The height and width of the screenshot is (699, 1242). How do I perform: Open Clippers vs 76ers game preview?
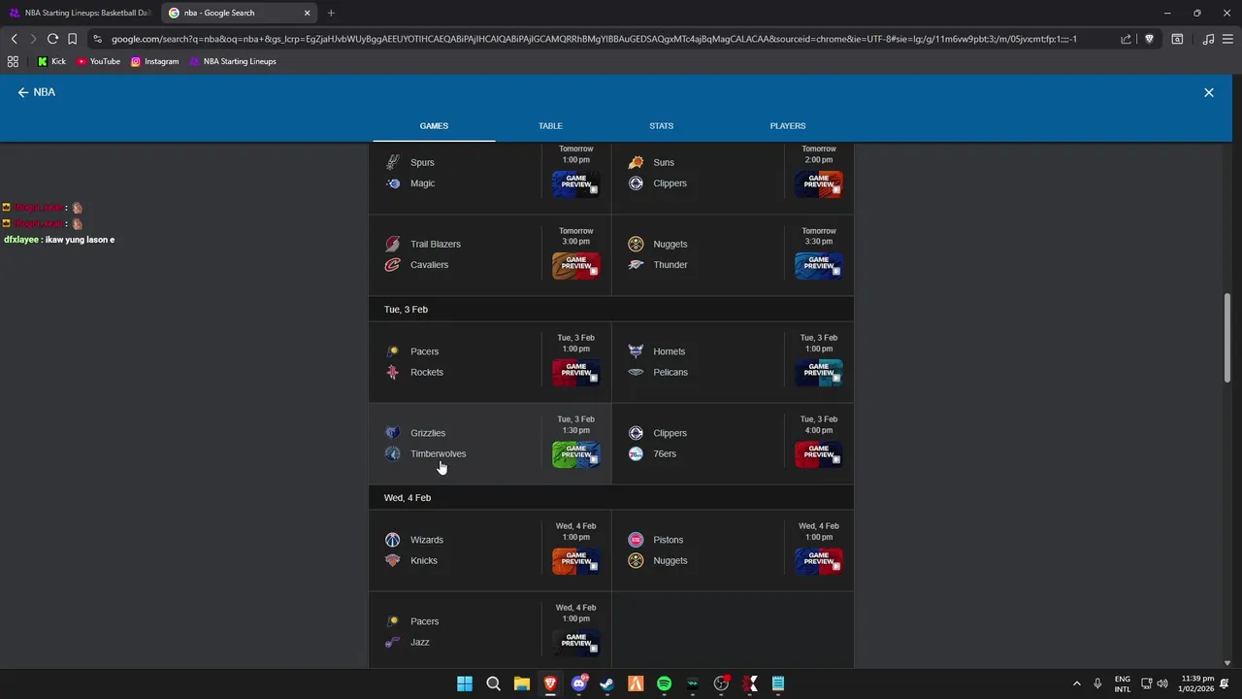click(819, 453)
